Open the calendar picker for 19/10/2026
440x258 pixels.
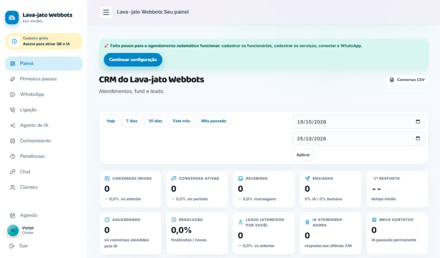coord(418,122)
